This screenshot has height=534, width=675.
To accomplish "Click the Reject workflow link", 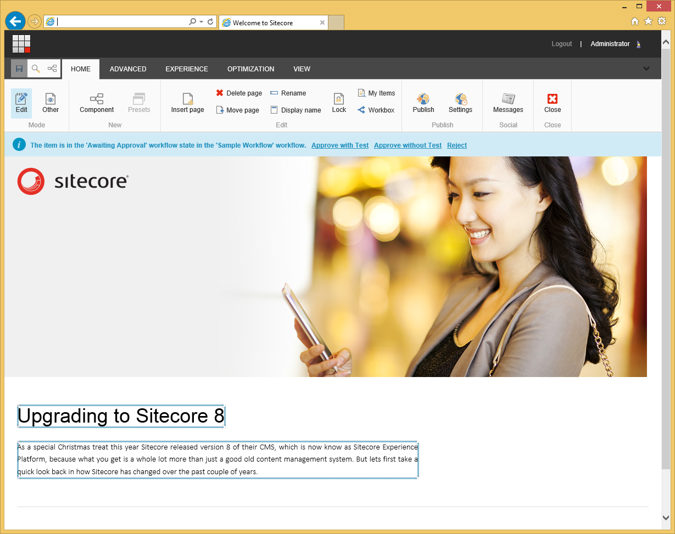I will click(457, 145).
